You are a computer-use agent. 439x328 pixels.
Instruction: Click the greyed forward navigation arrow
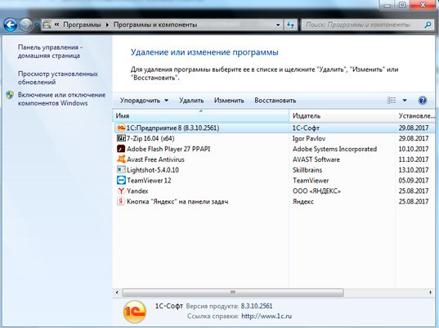point(26,25)
